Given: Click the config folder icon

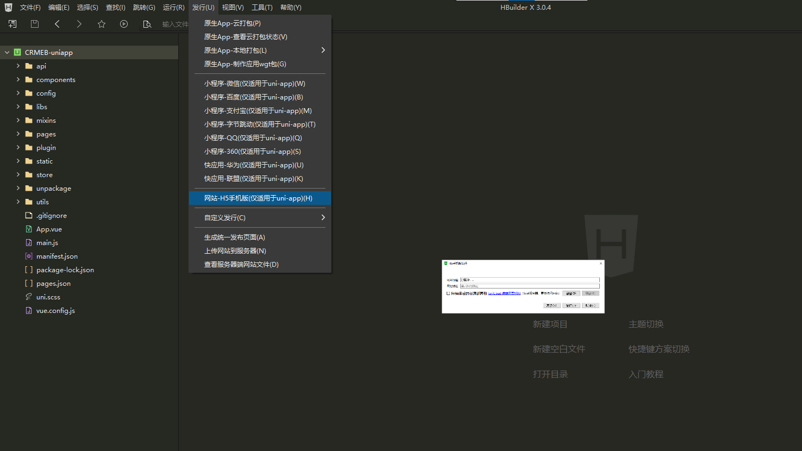Looking at the screenshot, I should click(x=29, y=93).
